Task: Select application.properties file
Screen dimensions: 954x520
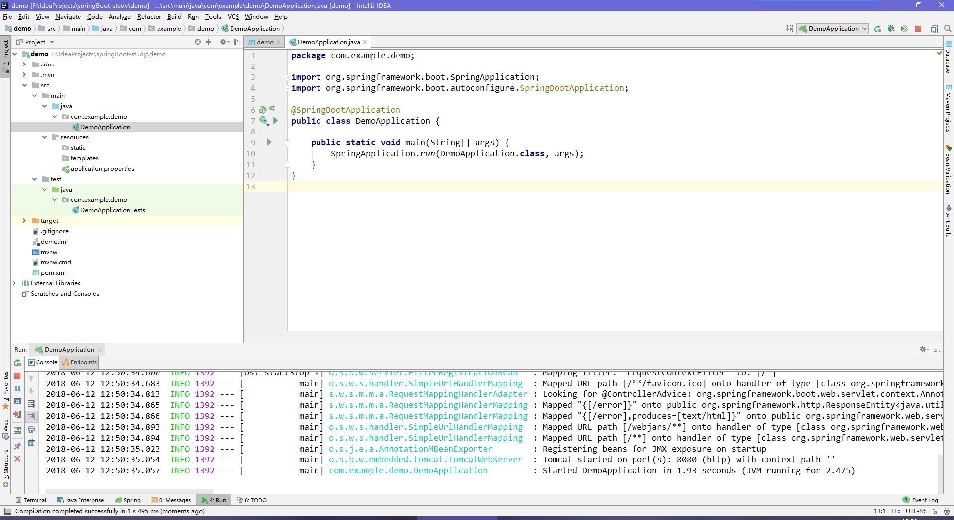Action: (x=98, y=169)
